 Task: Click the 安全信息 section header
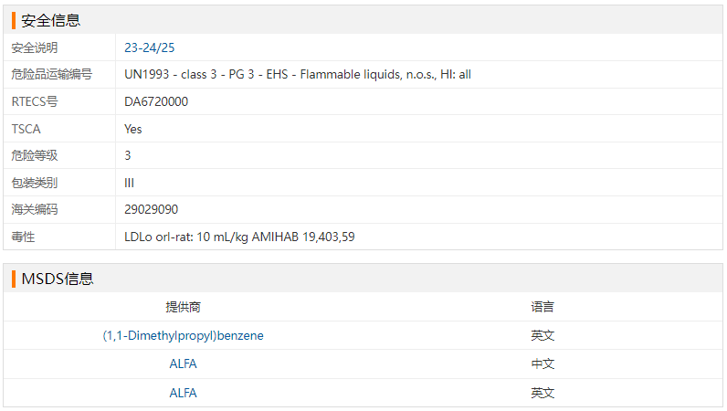click(50, 19)
